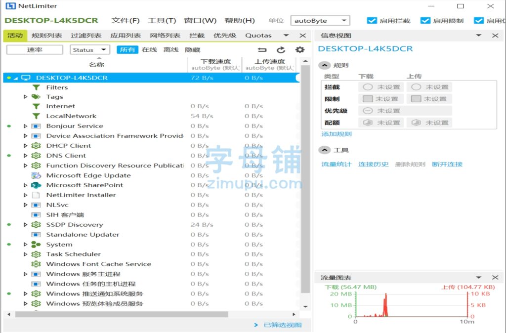
Task: Click the refresh icon in activity toolbar
Action: (x=281, y=50)
